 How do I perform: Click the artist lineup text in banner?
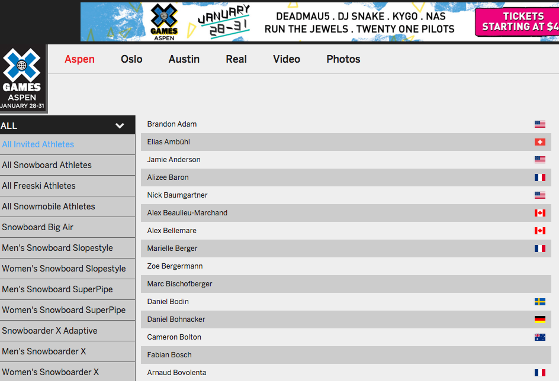pyautogui.click(x=359, y=22)
